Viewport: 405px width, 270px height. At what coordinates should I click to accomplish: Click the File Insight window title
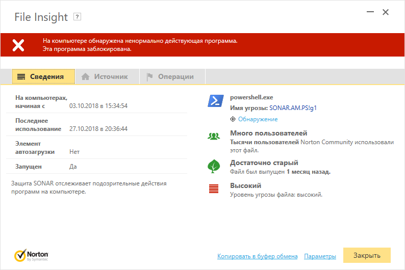point(41,17)
